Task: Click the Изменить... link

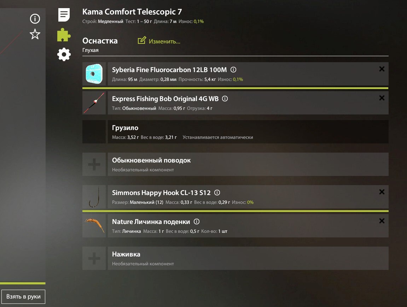Action: point(164,41)
